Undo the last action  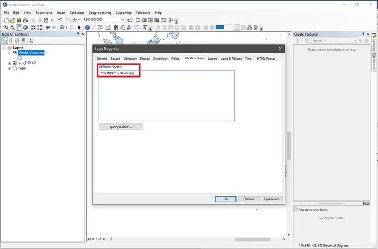pos(60,20)
